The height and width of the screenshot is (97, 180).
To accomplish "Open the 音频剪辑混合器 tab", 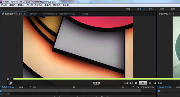I will (x=59, y=14).
